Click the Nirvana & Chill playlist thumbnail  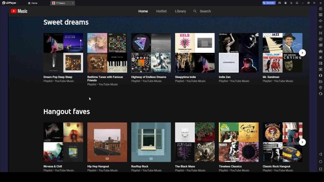[x=63, y=142]
